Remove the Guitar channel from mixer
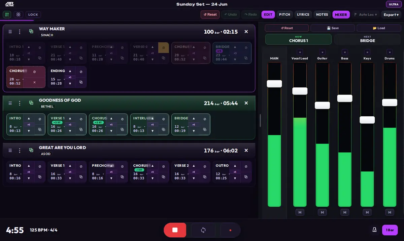The width and height of the screenshot is (404, 241). point(322,52)
